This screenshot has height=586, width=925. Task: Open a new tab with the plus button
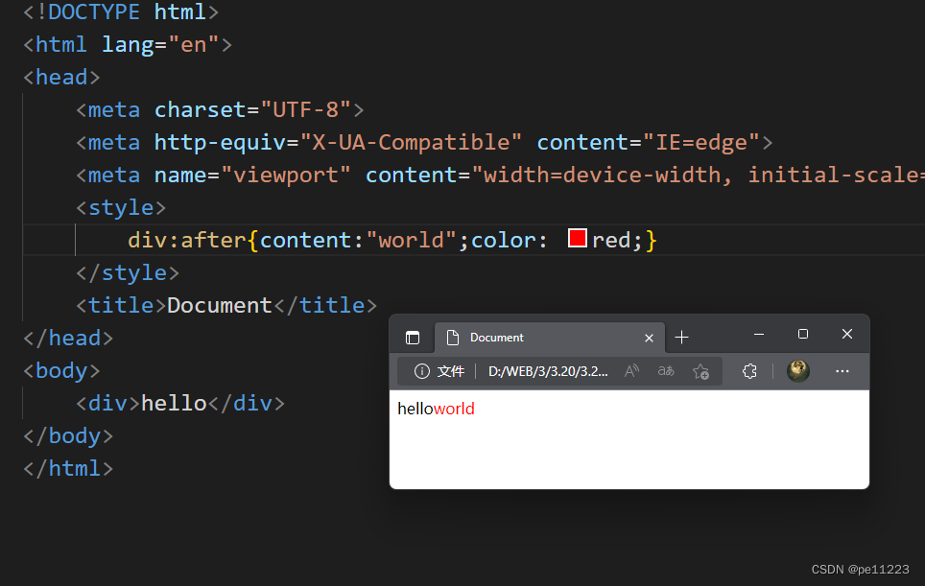click(x=681, y=338)
